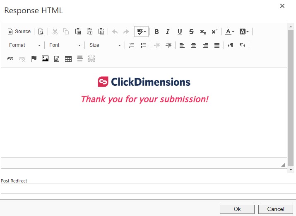Click the scrollbar down arrow

click(291, 170)
